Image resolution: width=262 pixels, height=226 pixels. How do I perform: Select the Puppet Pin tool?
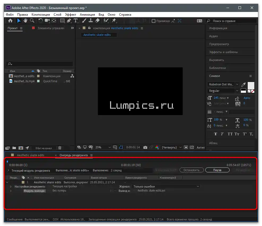pos(114,21)
